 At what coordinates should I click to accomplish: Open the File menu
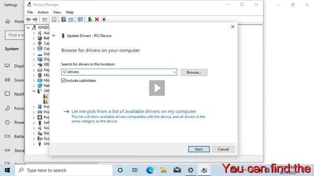tap(30, 12)
